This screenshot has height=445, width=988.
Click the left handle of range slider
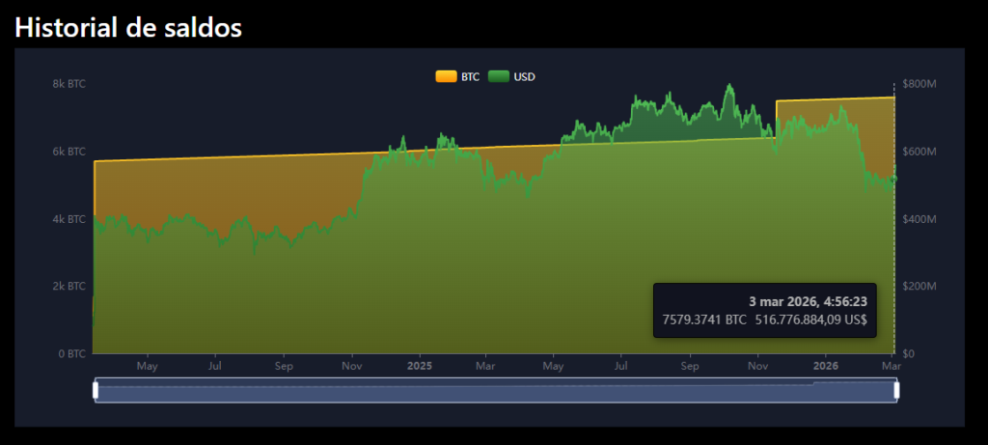(x=96, y=390)
